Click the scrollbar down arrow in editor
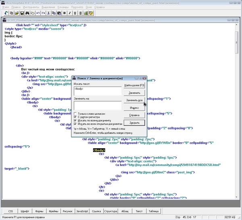The width and height of the screenshot is (242, 220). coord(237,197)
